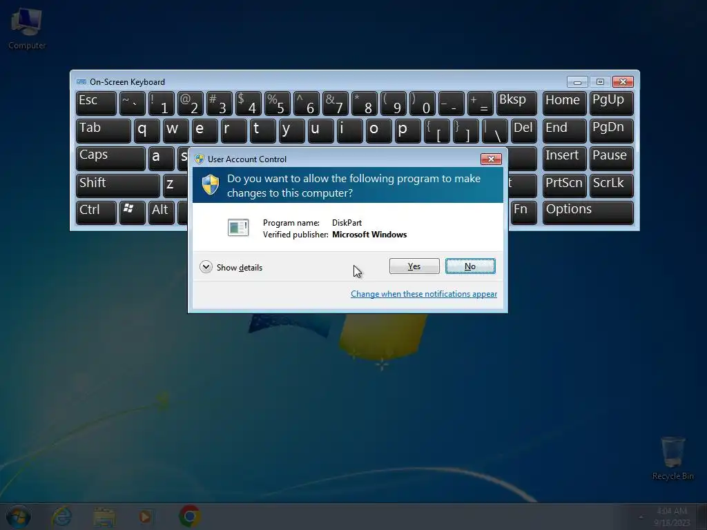Click the minus key on keyboard
Viewport: 707px width, 530px height.
[452, 104]
